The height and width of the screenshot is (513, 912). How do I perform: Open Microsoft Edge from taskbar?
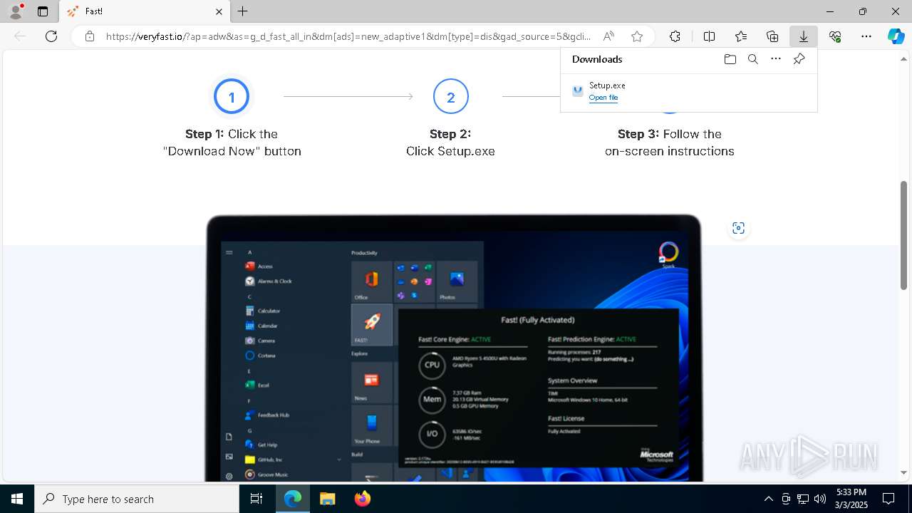[293, 499]
